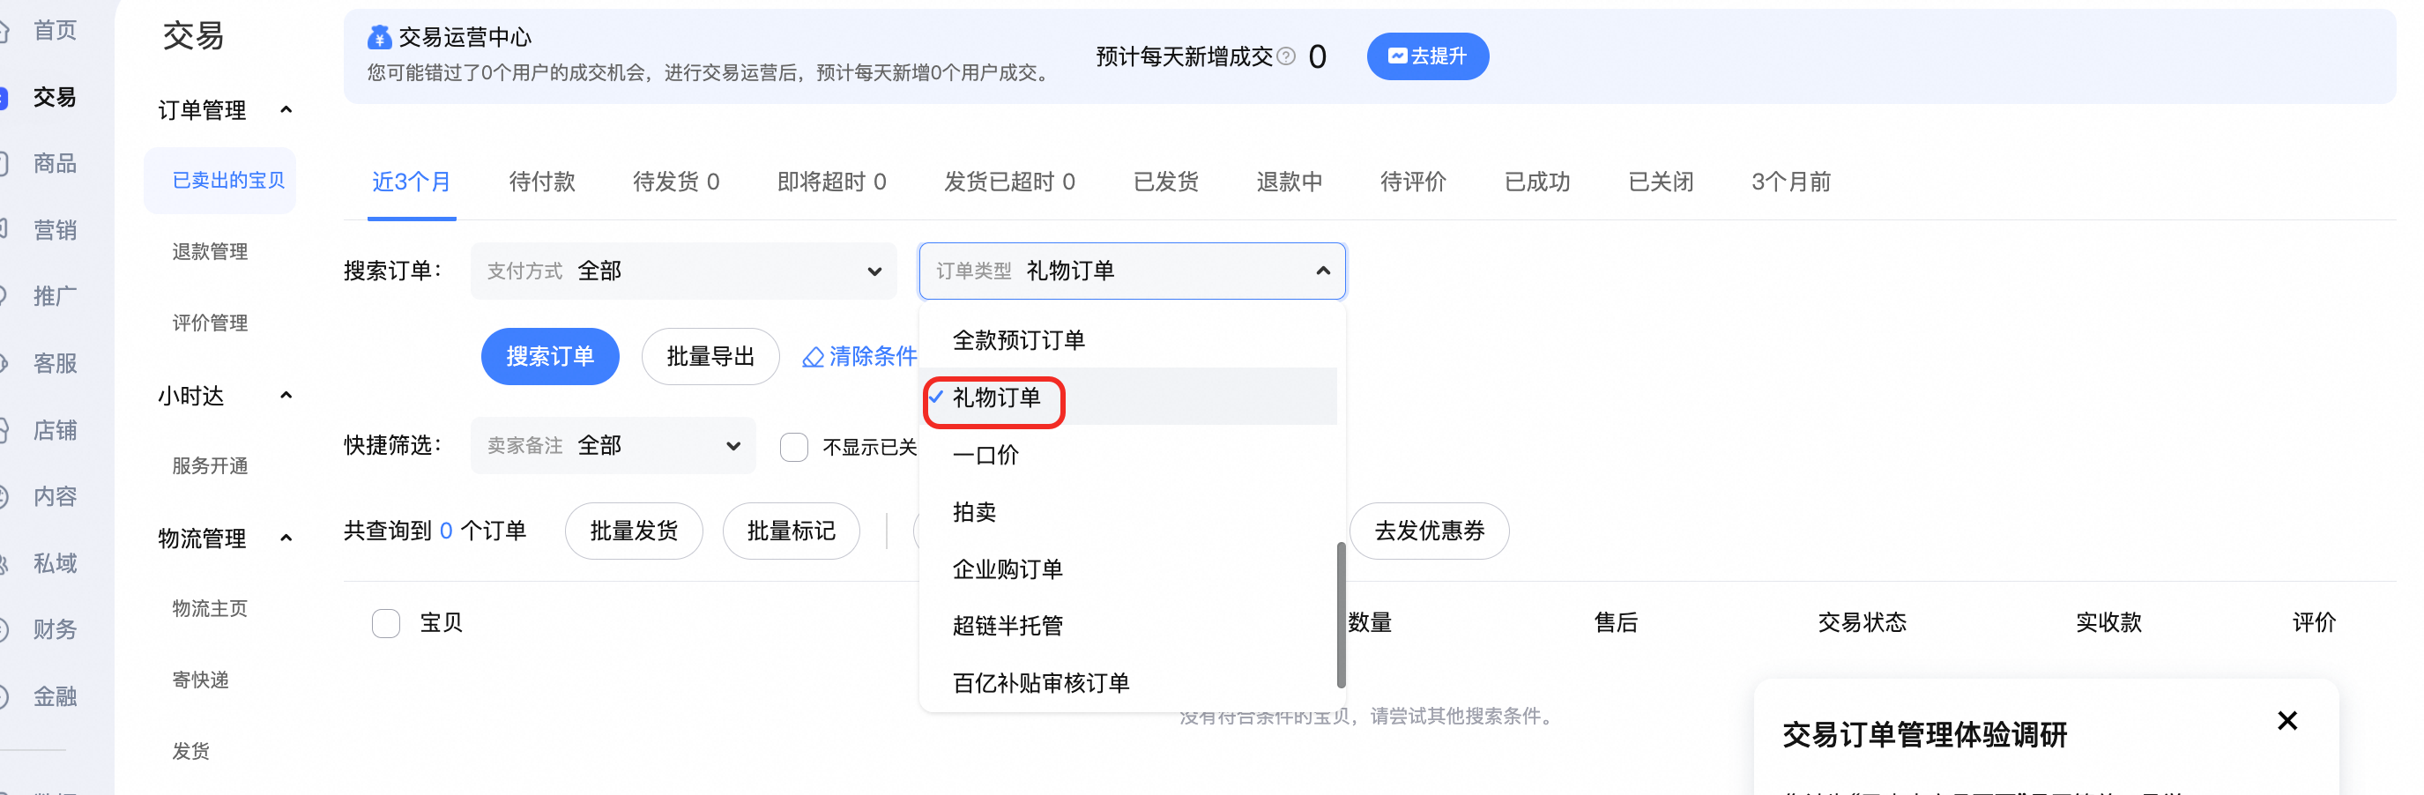Go to 私域 in the left navigation
Image resolution: width=2424 pixels, height=795 pixels.
[x=55, y=563]
